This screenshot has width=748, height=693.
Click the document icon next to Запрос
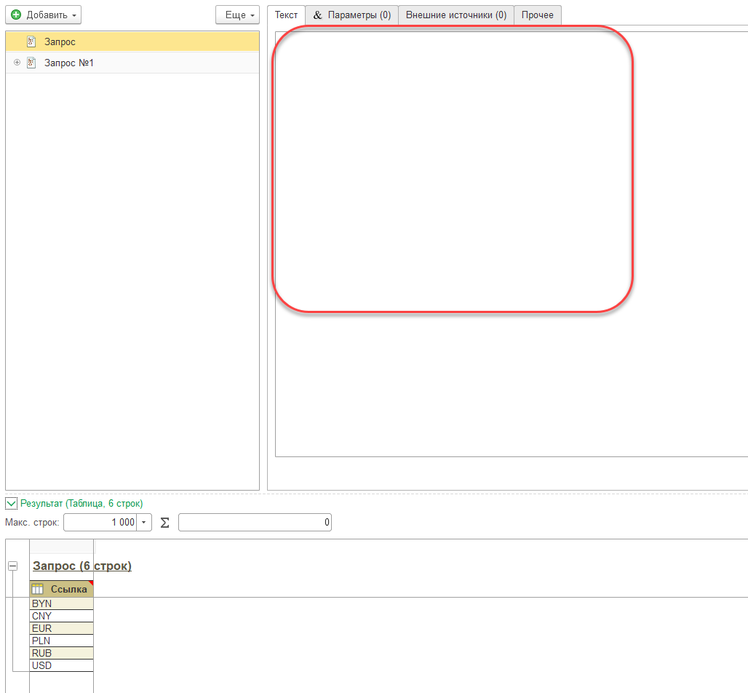click(x=31, y=41)
